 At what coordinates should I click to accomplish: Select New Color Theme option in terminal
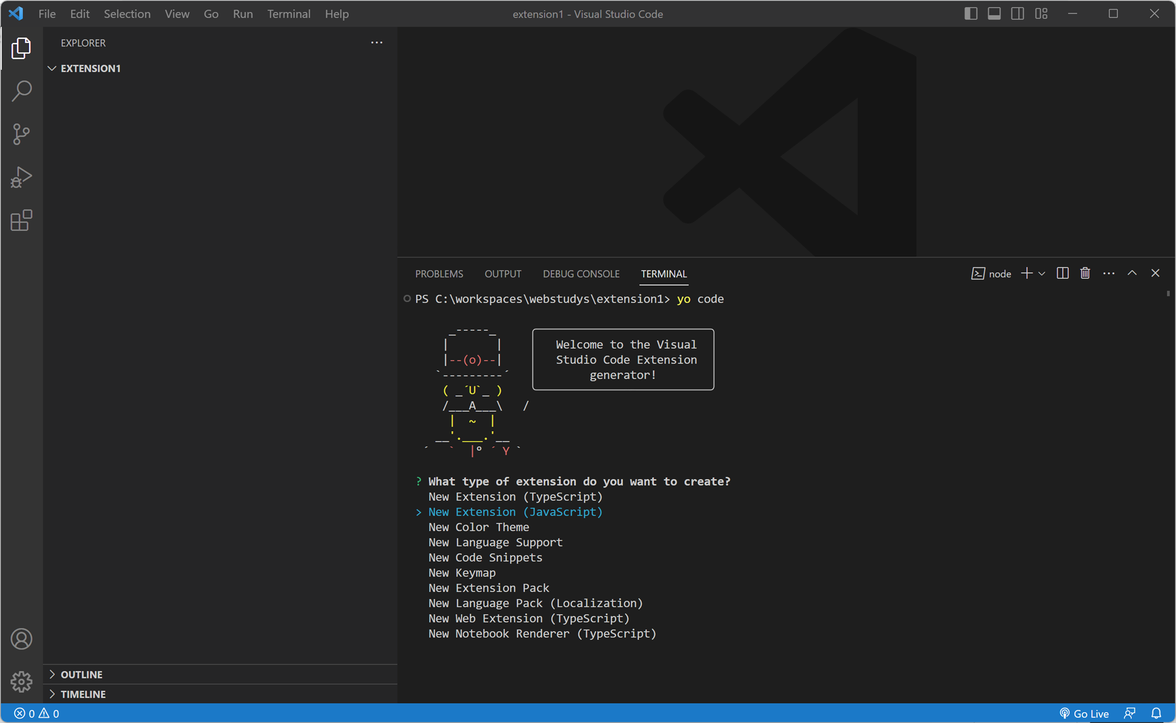click(x=478, y=527)
